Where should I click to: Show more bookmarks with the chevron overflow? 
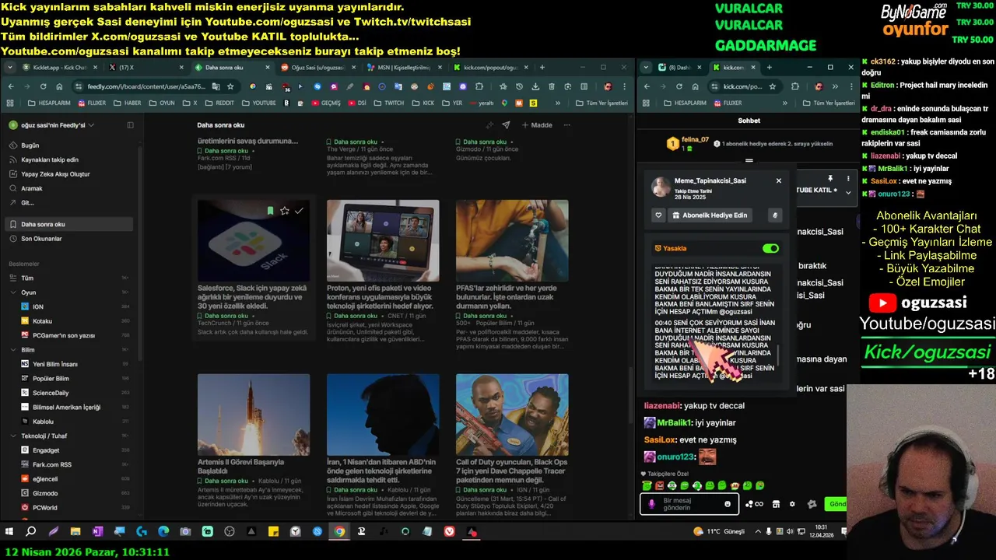558,103
